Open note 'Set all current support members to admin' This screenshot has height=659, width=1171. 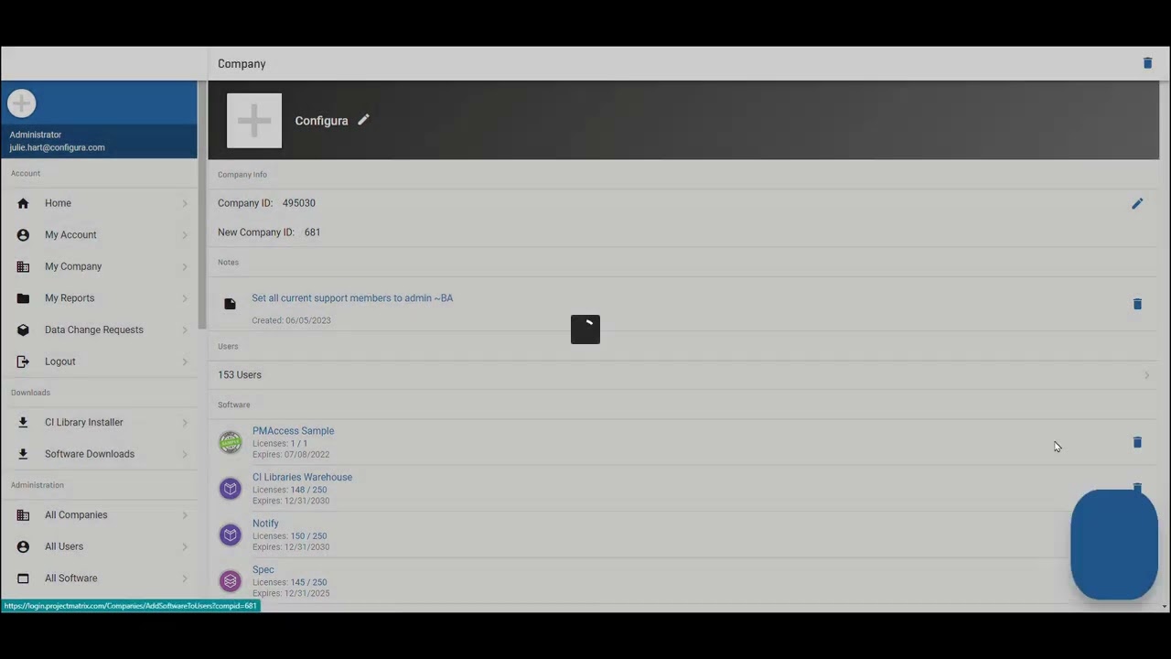tap(352, 298)
